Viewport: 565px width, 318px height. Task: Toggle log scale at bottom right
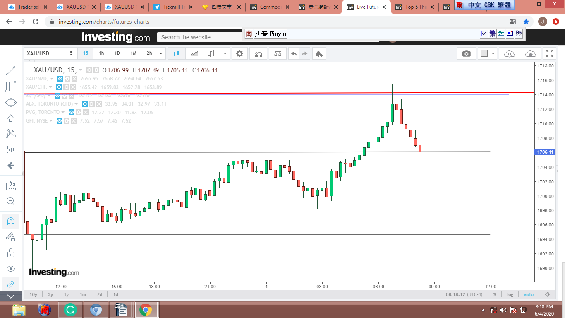tap(510, 294)
